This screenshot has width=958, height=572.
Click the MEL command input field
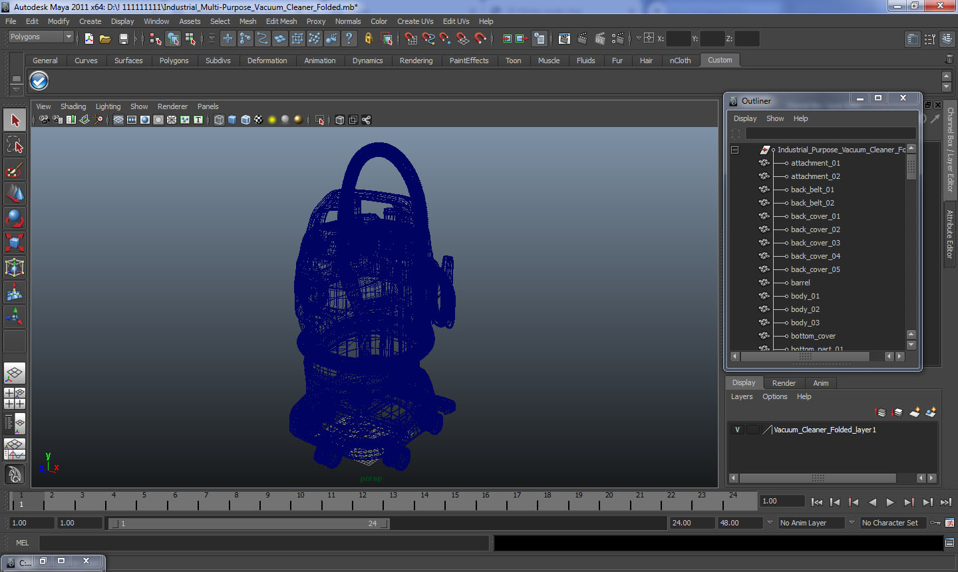click(264, 543)
